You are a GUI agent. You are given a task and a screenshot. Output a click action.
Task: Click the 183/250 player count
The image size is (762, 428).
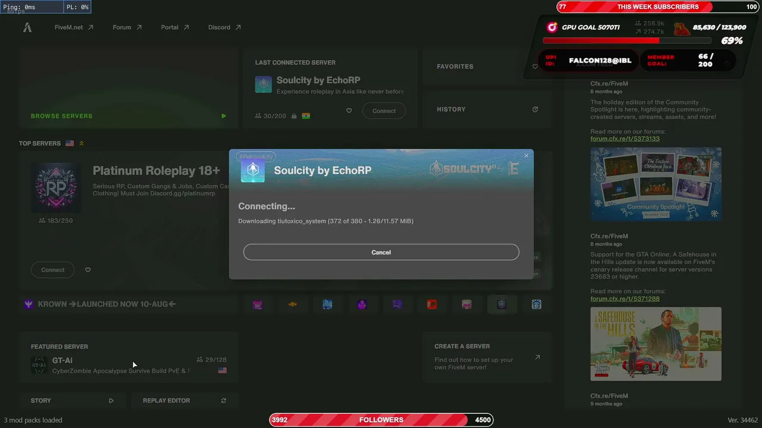coord(56,221)
